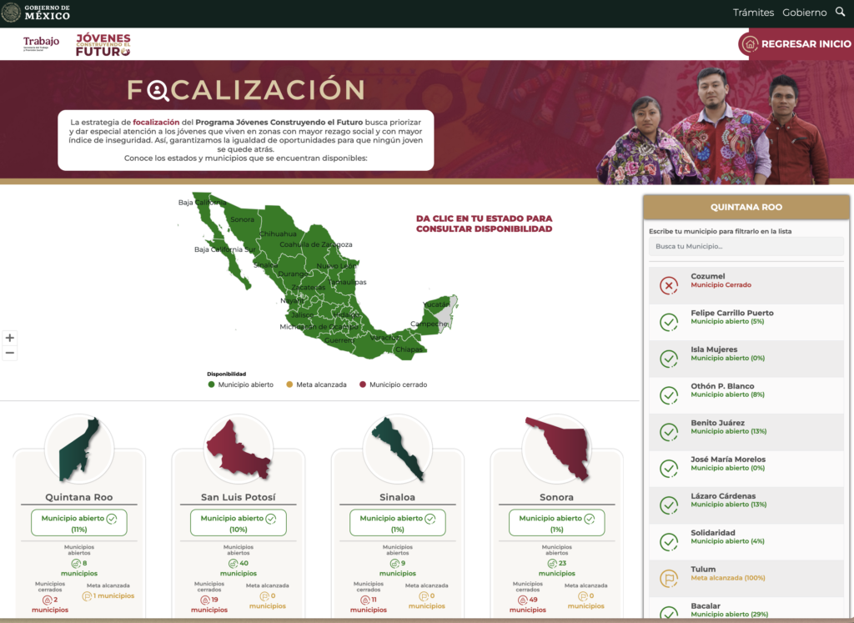Screen dimensions: 854x623
Task: Click the Quintana Roo state shape icon
Action: (79, 449)
